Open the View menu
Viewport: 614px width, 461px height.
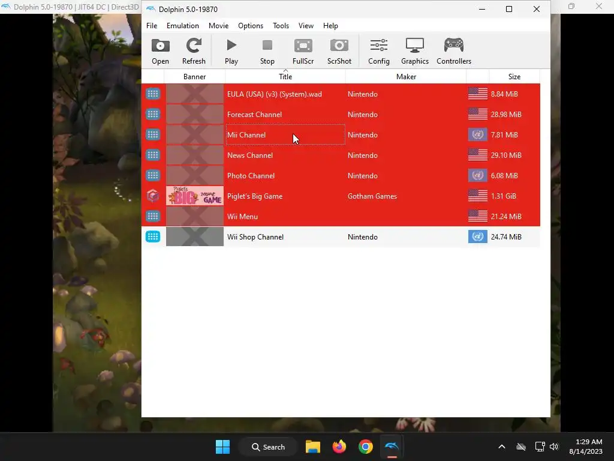click(x=306, y=25)
